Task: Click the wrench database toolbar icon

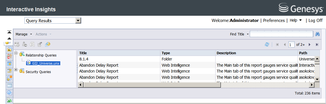Action: (48, 44)
